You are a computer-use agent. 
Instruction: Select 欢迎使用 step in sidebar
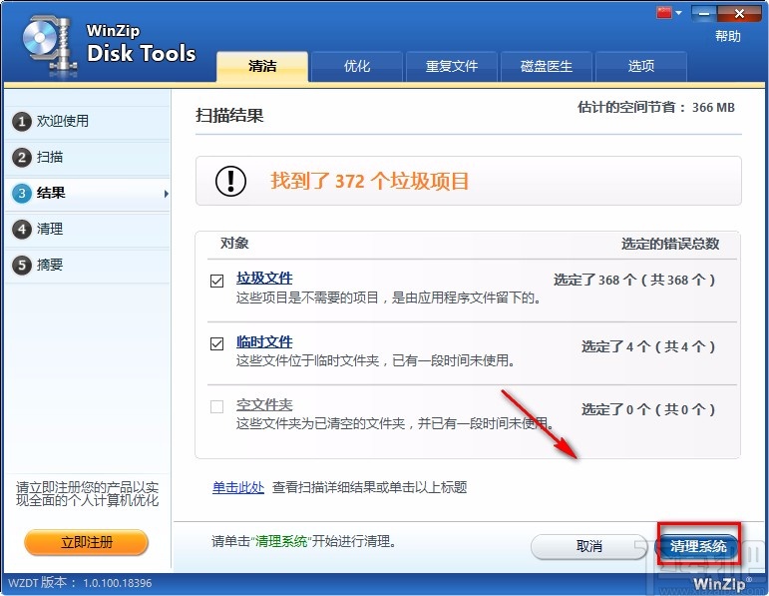point(88,121)
